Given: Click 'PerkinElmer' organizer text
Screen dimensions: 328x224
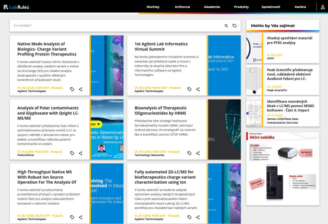Looking at the screenshot, I should [26, 155].
